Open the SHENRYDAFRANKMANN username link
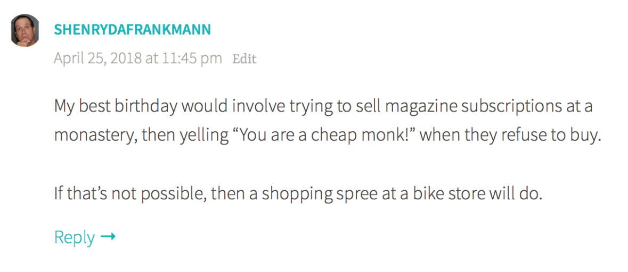628x272 pixels. coord(132,30)
